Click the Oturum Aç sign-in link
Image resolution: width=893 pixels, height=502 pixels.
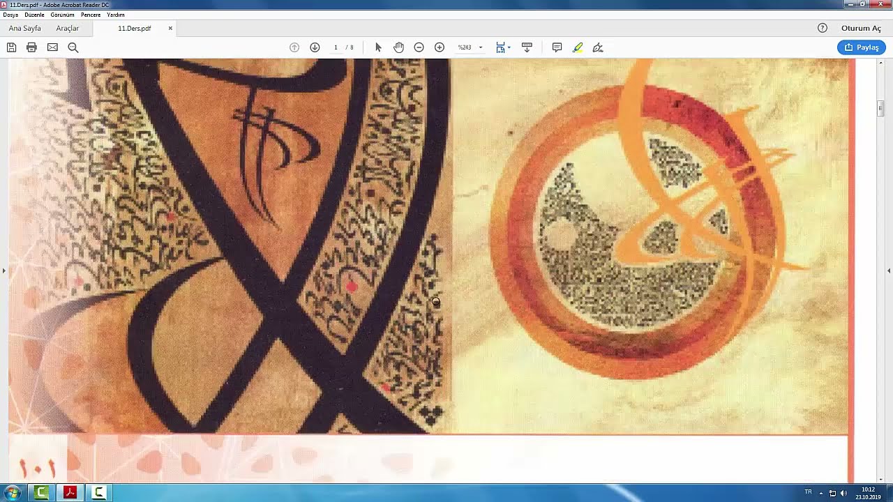862,29
